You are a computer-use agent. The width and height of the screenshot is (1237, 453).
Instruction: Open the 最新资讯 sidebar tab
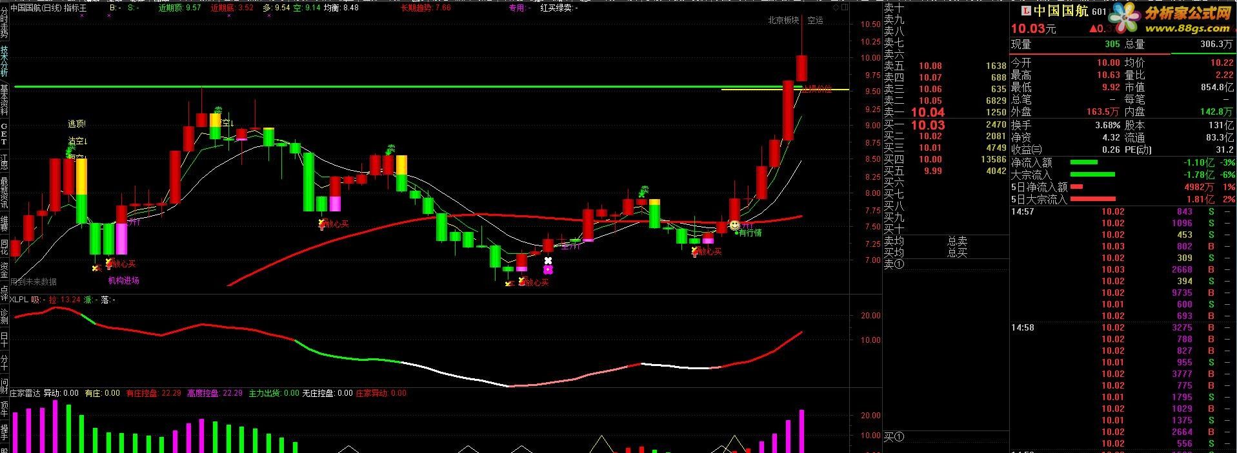point(5,192)
